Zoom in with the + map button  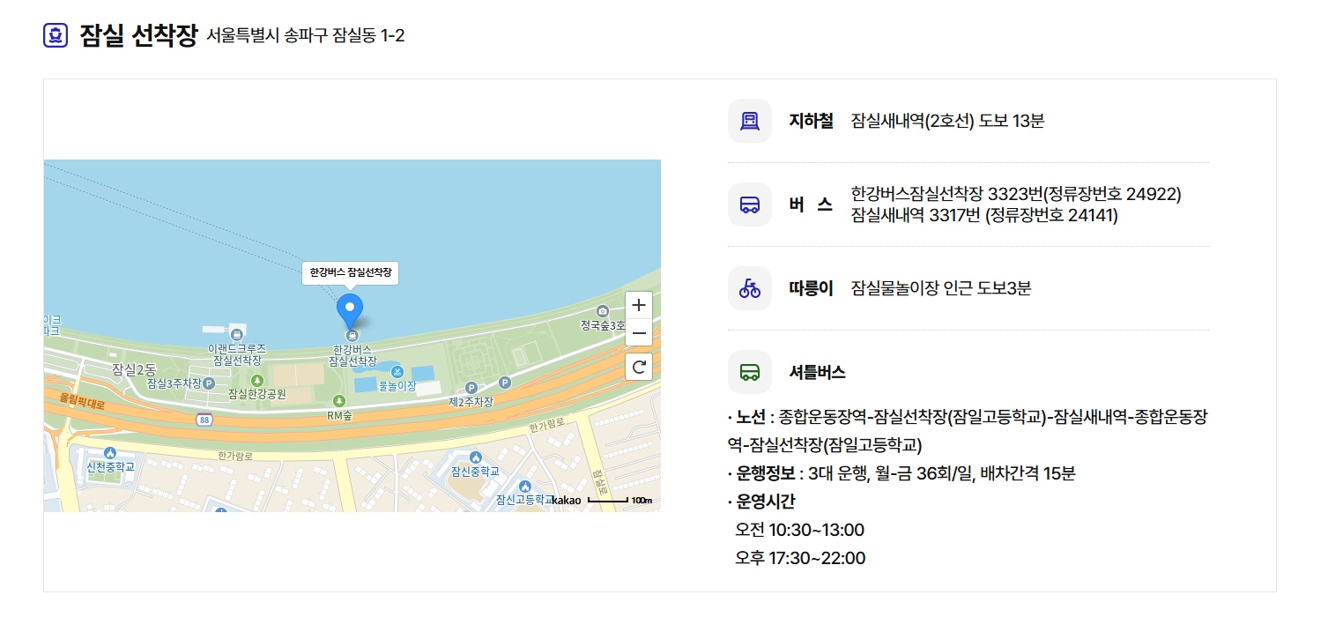click(x=638, y=305)
